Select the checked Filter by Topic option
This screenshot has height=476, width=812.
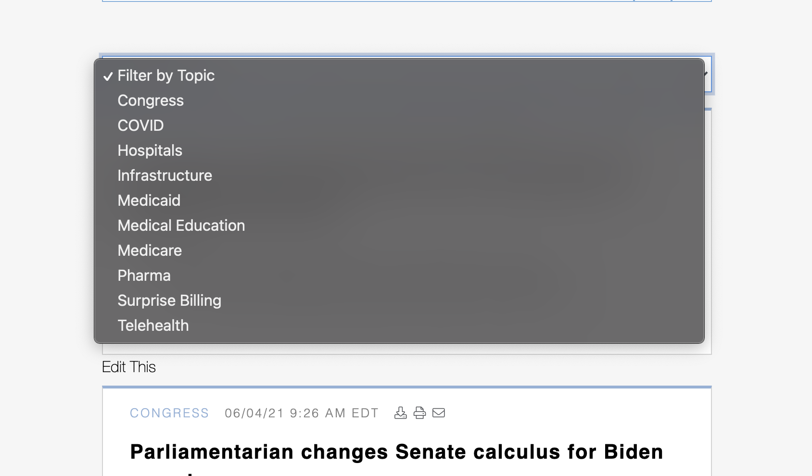coord(399,75)
